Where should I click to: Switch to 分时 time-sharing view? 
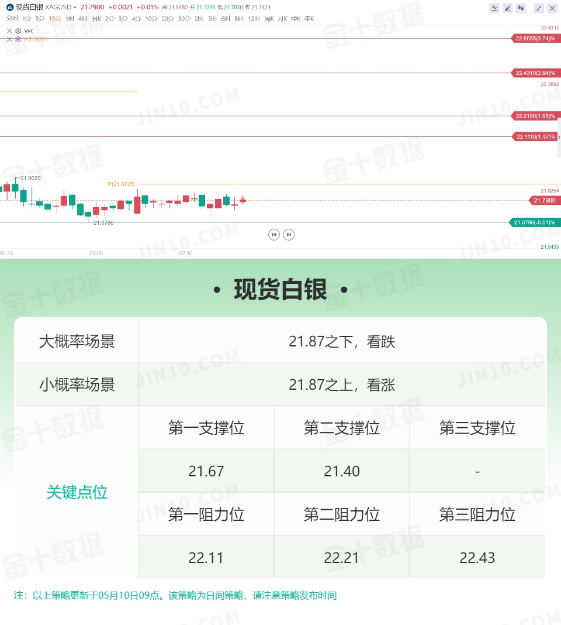coord(12,18)
